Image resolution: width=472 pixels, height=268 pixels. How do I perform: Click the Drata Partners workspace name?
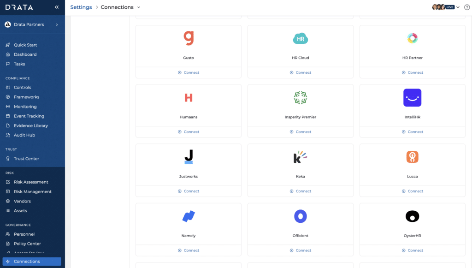click(29, 25)
